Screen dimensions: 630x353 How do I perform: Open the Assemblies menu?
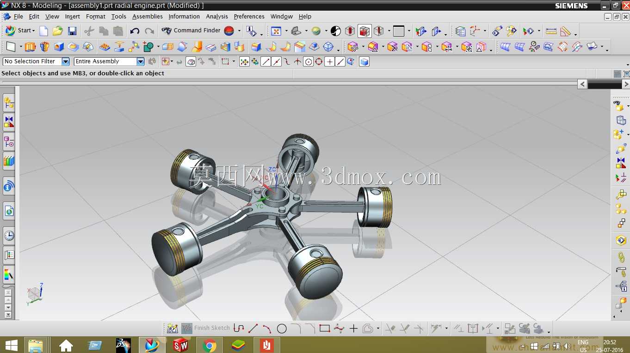pyautogui.click(x=148, y=17)
